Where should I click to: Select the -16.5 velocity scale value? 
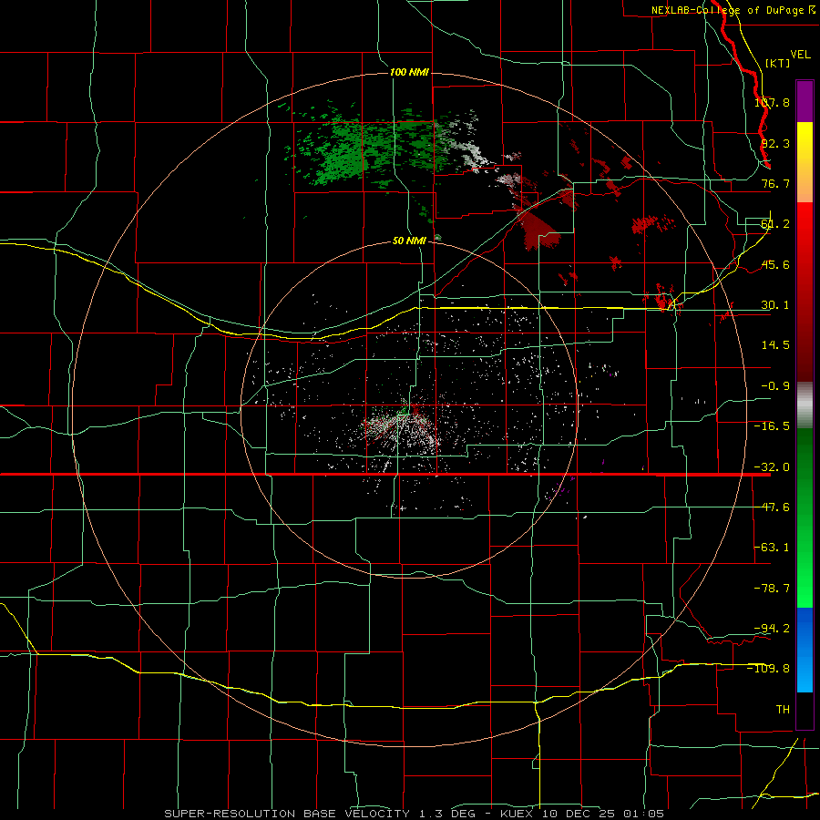pyautogui.click(x=772, y=426)
